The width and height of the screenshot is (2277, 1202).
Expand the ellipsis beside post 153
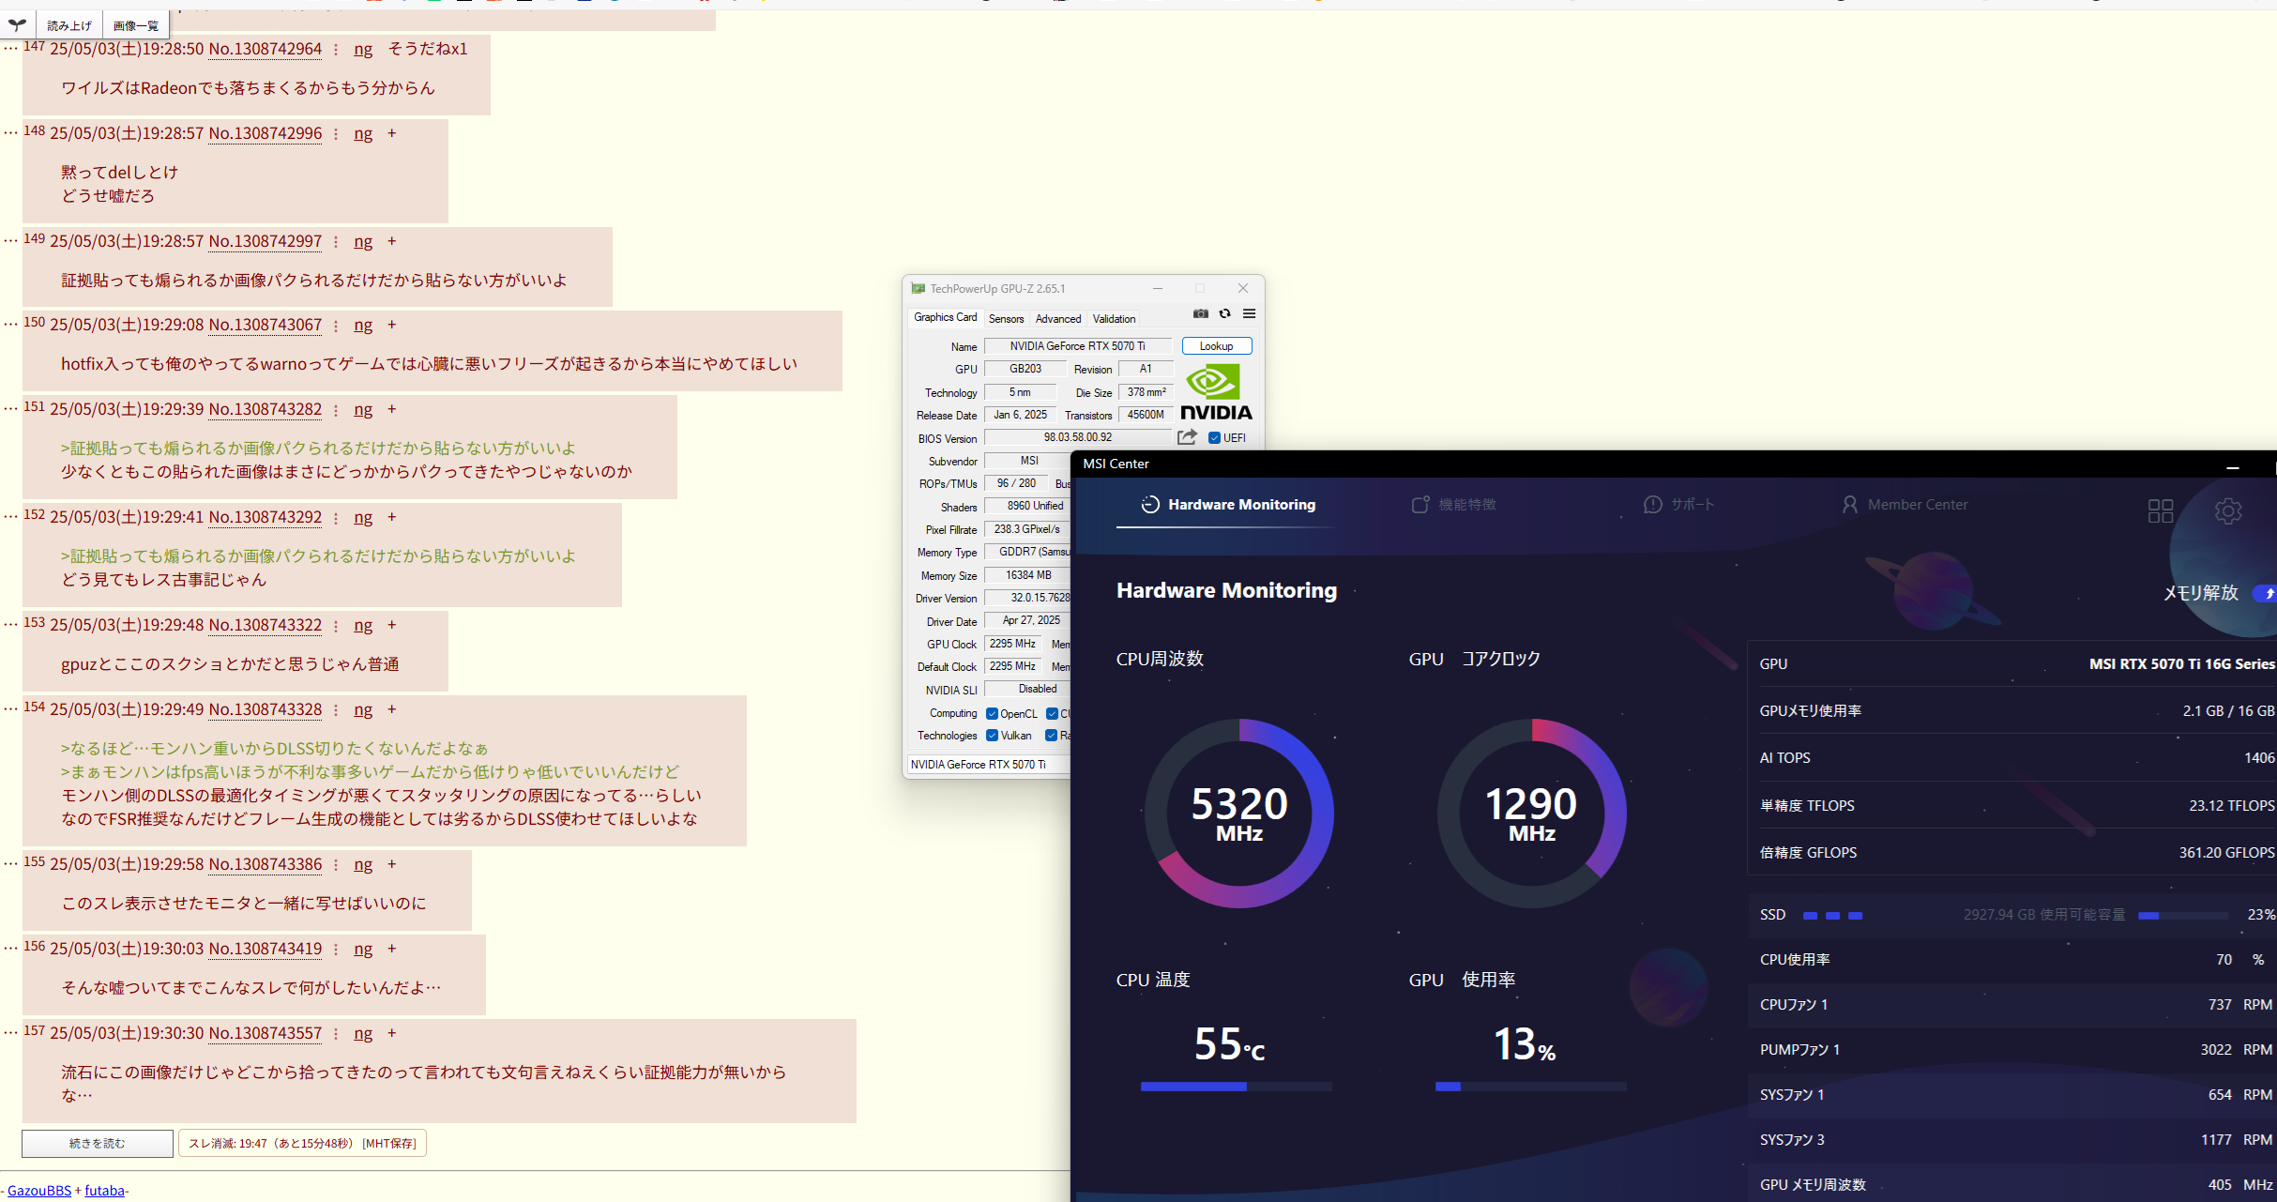coord(10,624)
